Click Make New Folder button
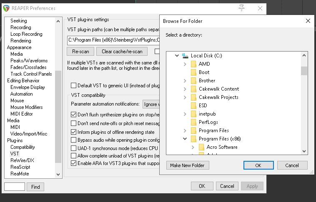The width and height of the screenshot is (316, 202). [x=188, y=165]
